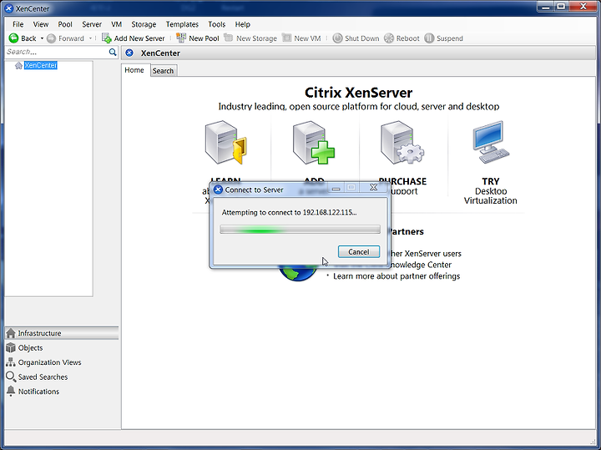
Task: Cancel the connection attempt
Action: click(x=359, y=252)
